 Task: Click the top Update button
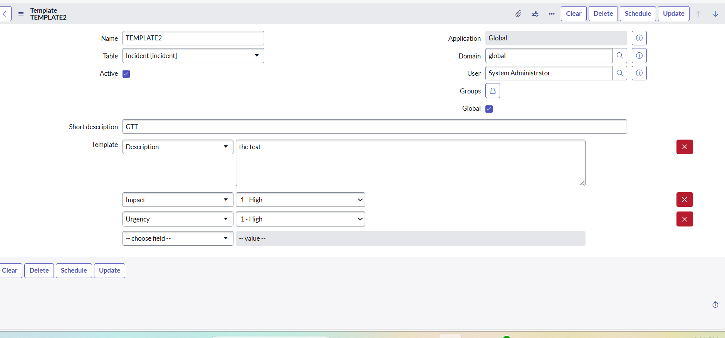[674, 13]
